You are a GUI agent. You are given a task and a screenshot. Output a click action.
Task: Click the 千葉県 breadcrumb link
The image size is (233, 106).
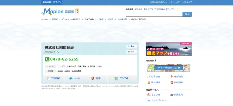101,19
